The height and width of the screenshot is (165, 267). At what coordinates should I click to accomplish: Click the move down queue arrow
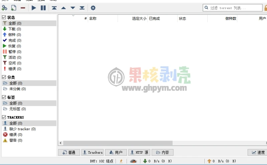73,8
